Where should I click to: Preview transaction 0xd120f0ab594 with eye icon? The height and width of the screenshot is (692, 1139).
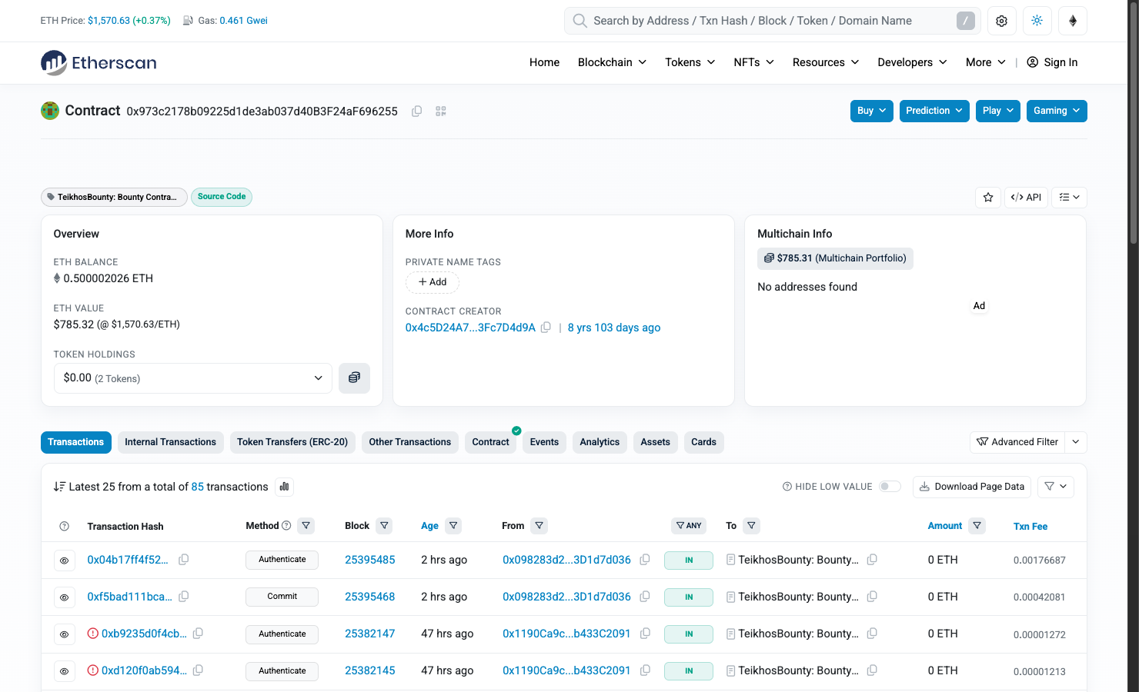65,671
